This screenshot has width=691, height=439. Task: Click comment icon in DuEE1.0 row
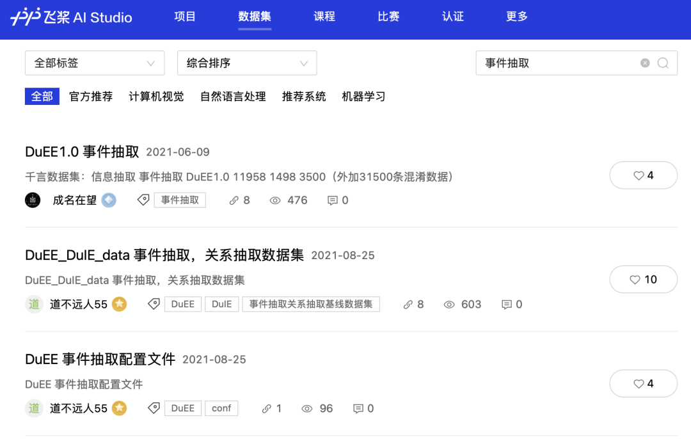coord(332,200)
